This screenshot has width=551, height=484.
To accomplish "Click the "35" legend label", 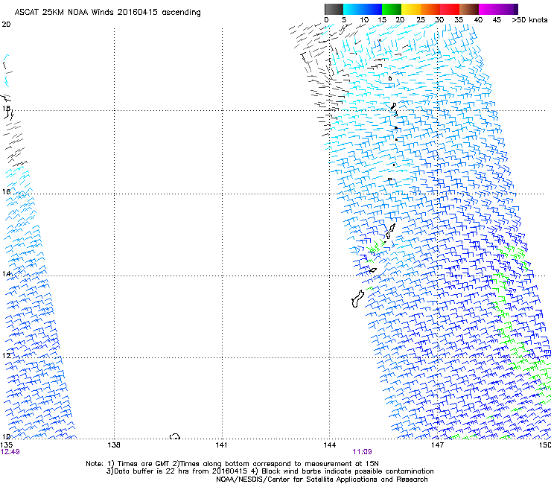I will pyautogui.click(x=459, y=20).
